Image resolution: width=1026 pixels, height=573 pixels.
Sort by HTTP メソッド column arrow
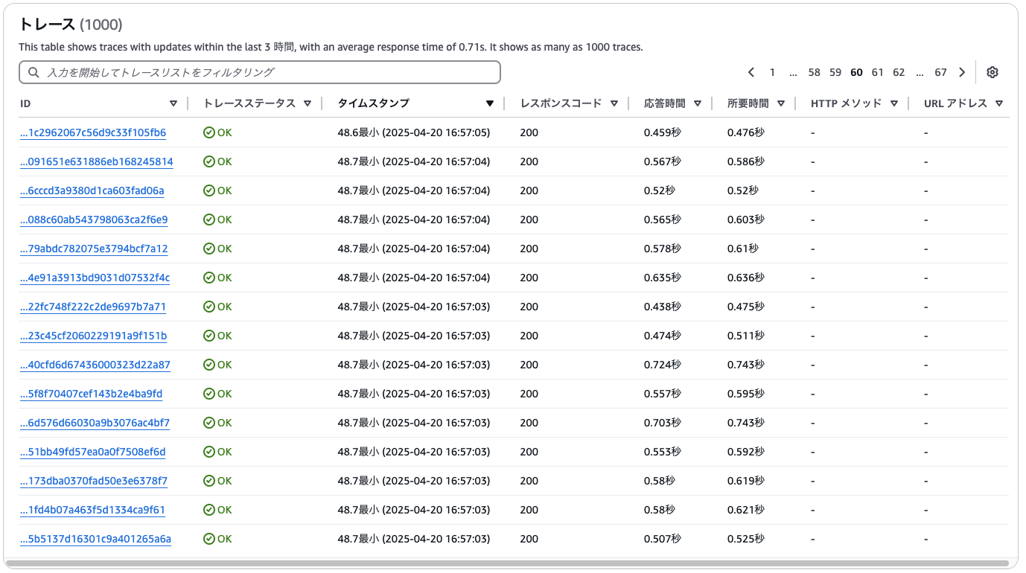(x=894, y=103)
